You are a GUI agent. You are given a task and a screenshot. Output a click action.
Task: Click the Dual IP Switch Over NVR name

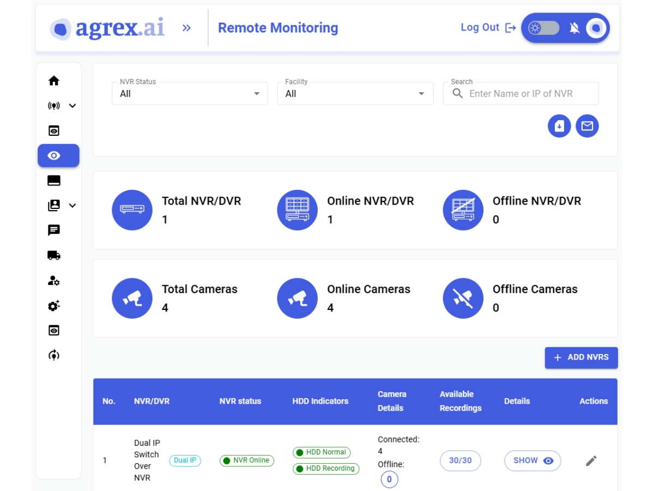[147, 460]
